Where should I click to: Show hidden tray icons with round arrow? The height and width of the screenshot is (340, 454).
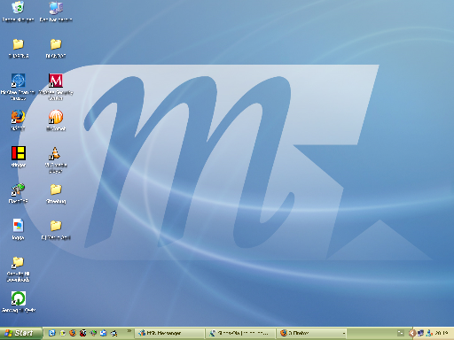pos(412,333)
